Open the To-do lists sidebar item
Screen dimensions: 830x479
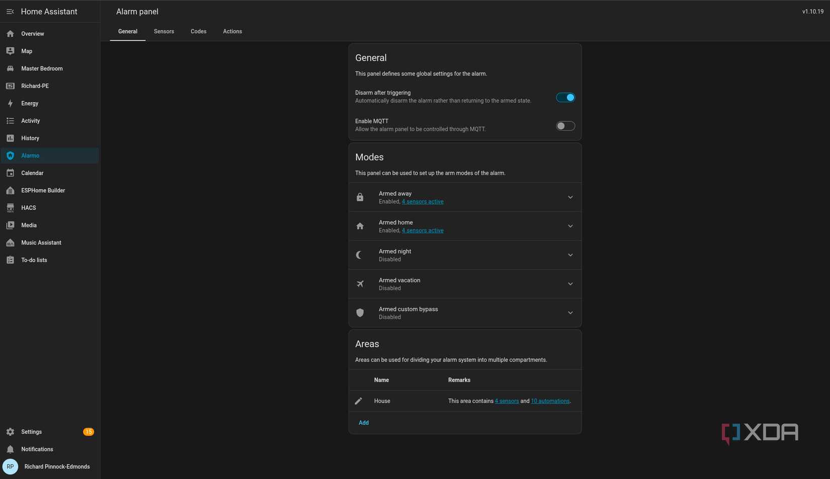pyautogui.click(x=50, y=260)
